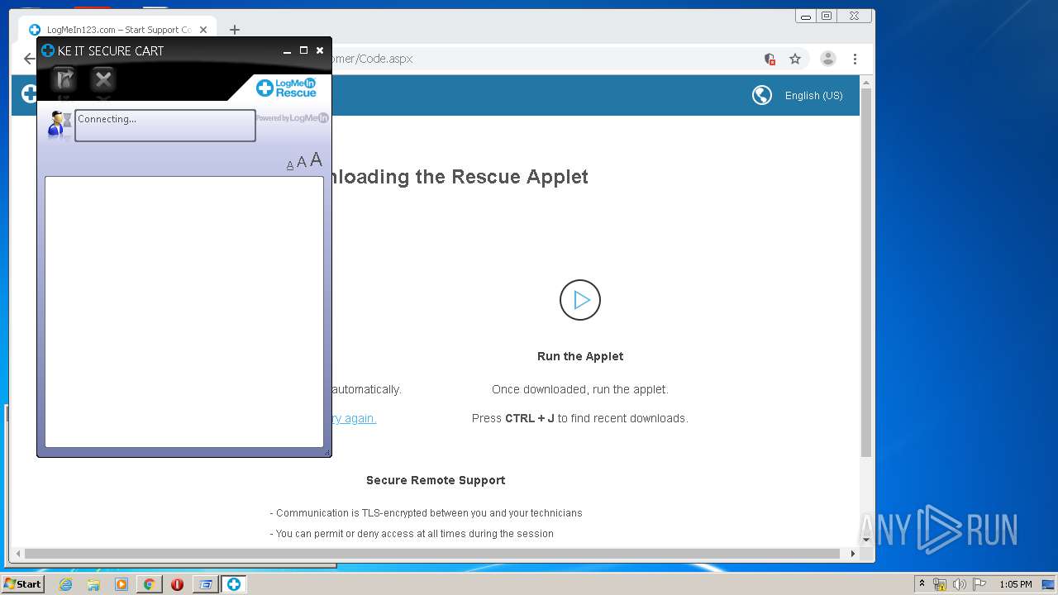The height and width of the screenshot is (595, 1058).
Task: Click the Action Center flag tray icon
Action: click(x=979, y=584)
